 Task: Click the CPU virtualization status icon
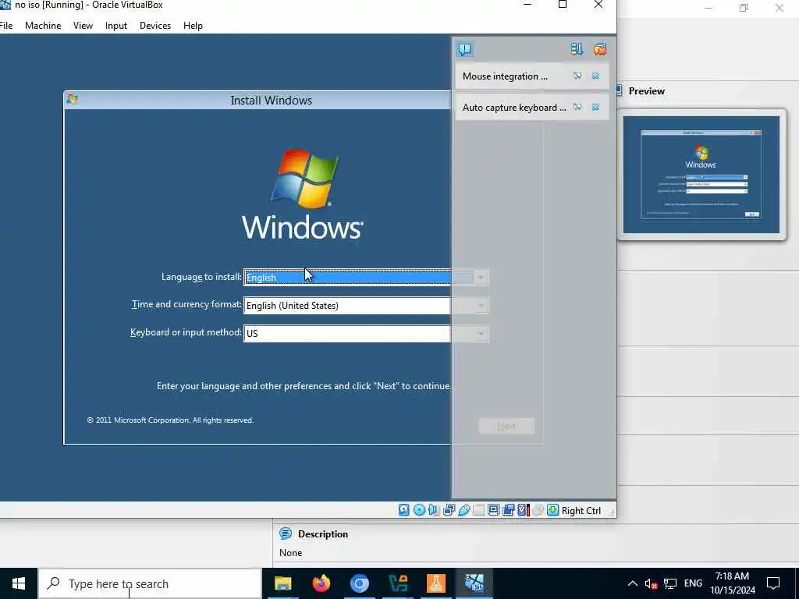point(524,510)
